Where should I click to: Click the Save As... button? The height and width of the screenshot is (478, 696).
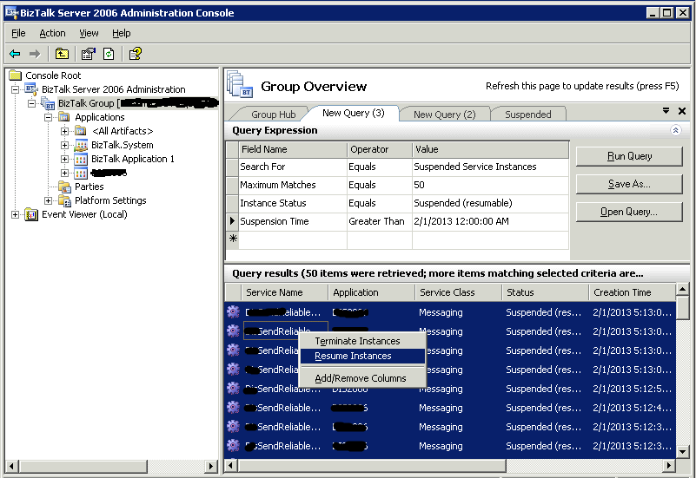[629, 184]
